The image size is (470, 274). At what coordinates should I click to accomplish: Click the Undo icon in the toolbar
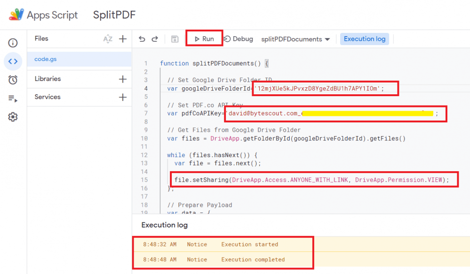tap(142, 38)
